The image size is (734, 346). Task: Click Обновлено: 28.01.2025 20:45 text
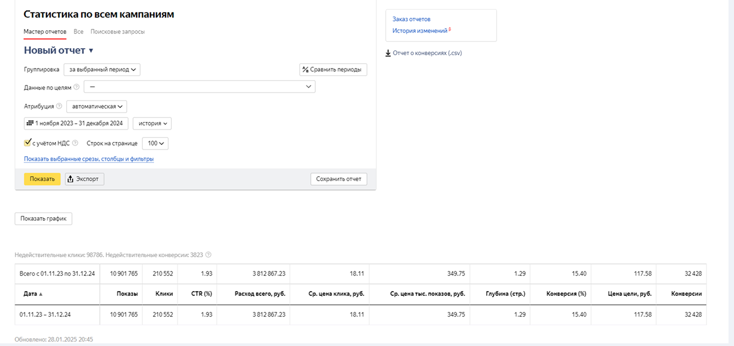click(x=54, y=340)
